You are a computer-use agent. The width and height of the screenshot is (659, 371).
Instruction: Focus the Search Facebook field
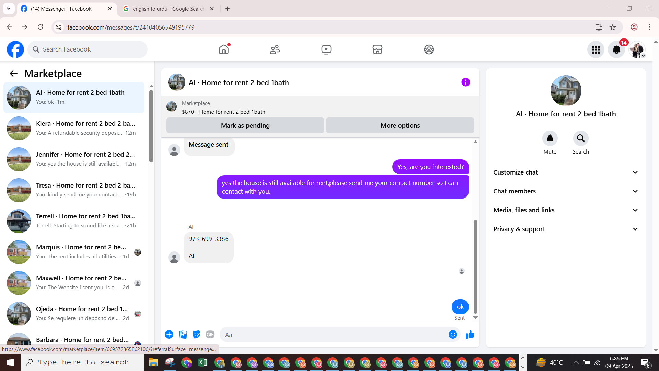pyautogui.click(x=88, y=49)
